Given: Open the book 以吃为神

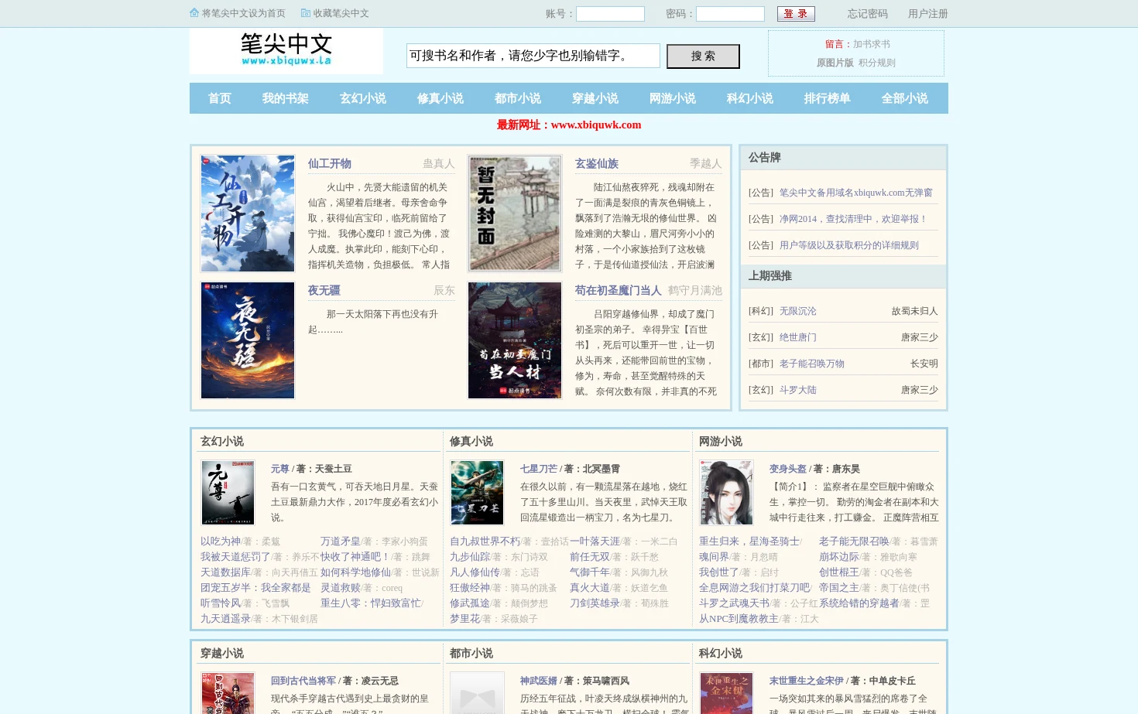Looking at the screenshot, I should pos(221,541).
